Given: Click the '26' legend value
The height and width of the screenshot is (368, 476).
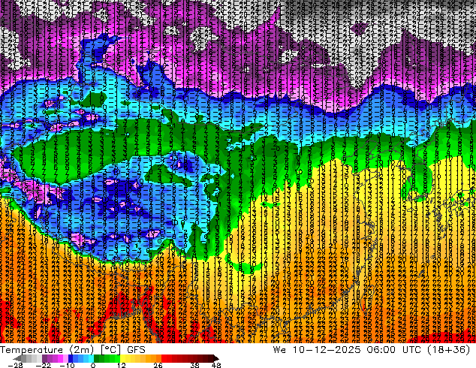Looking at the screenshot, I should coord(158,365).
